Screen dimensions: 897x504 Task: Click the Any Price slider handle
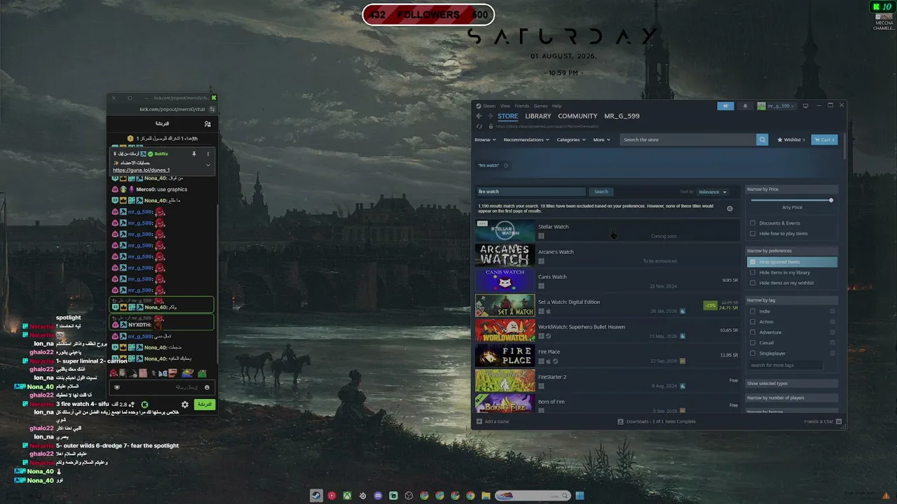tap(831, 200)
